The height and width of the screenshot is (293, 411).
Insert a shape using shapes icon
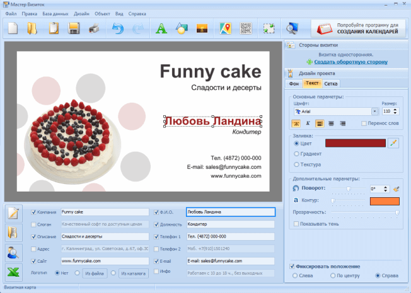point(182,28)
